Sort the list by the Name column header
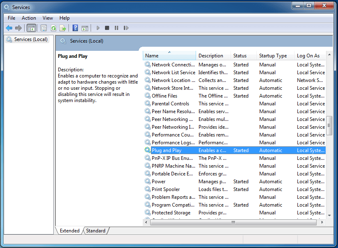This screenshot has width=338, height=248. tap(169, 56)
